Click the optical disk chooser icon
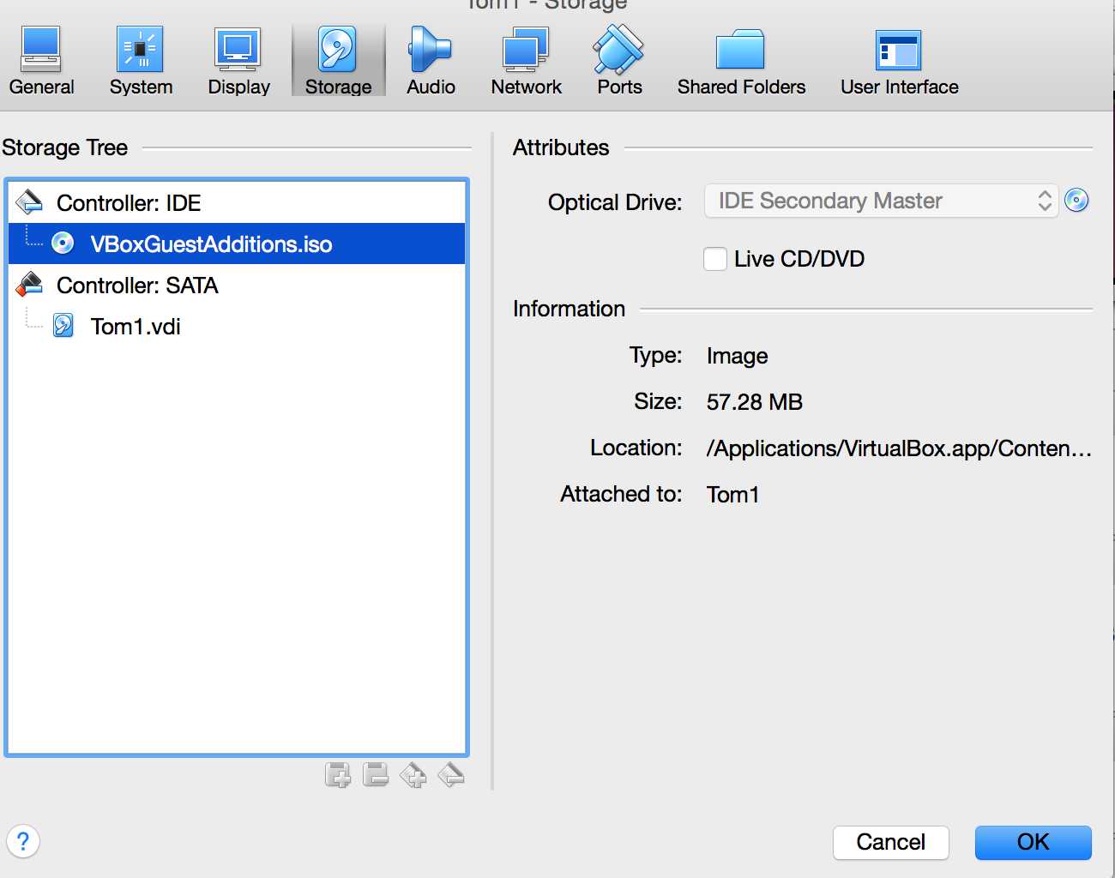 (1076, 201)
